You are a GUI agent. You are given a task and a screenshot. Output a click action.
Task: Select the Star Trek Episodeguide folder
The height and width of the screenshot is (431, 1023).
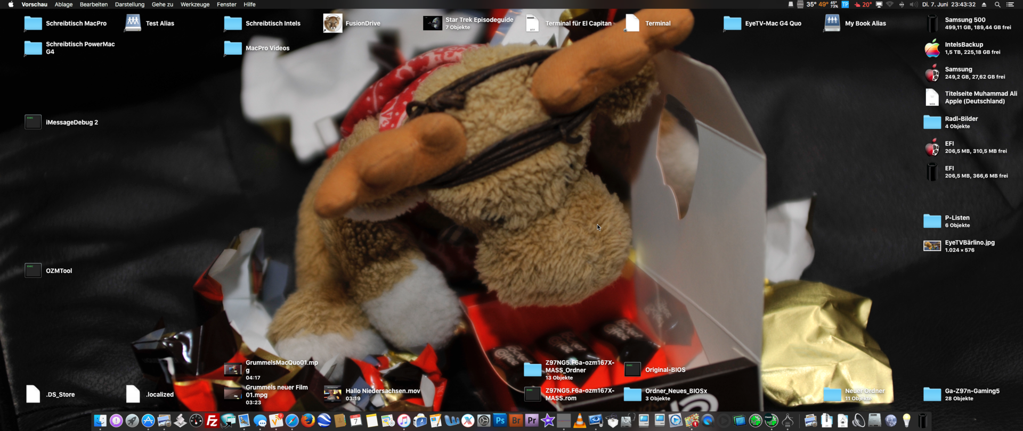433,23
